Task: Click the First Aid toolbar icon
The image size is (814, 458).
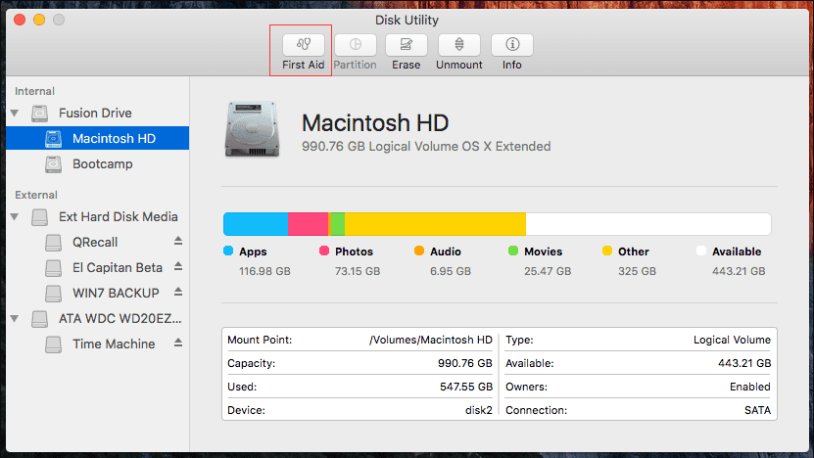Action: click(303, 45)
